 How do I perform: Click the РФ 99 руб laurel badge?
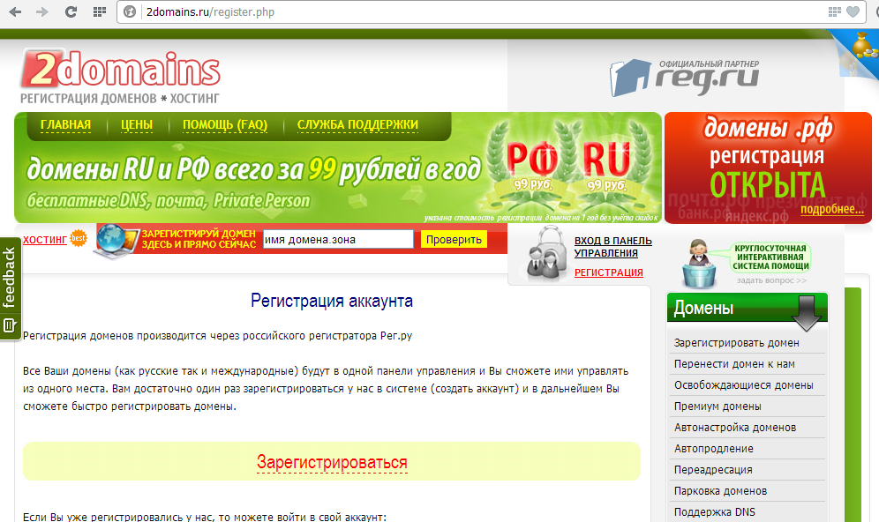click(532, 167)
